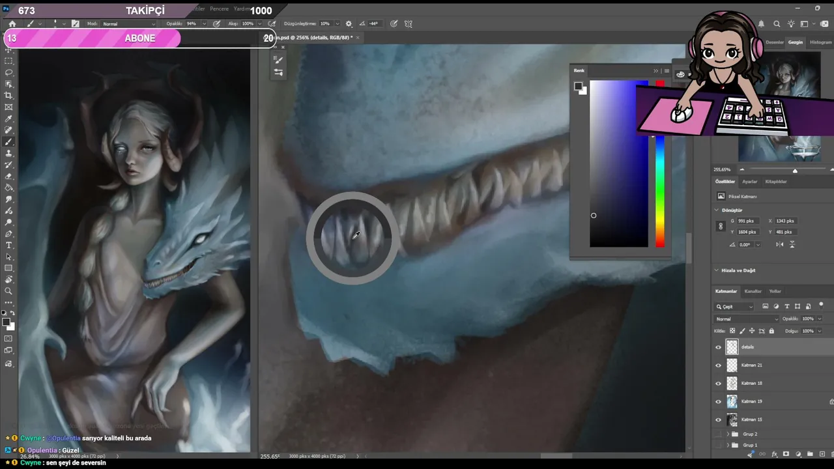
Task: Select the Pen tool
Action: [8, 234]
